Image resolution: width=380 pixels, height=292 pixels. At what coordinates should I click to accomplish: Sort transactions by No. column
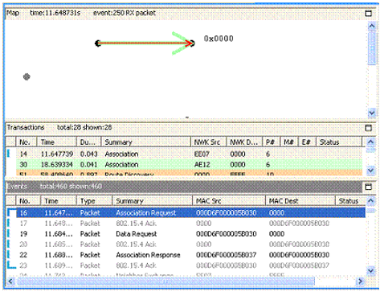27,142
